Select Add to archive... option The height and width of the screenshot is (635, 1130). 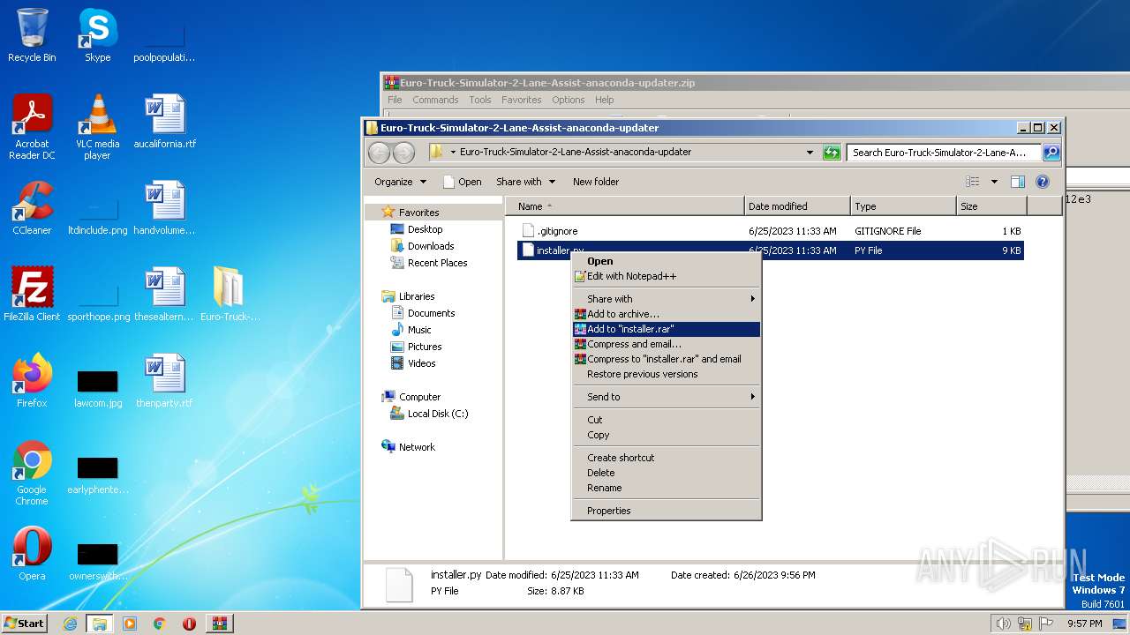tap(666, 314)
